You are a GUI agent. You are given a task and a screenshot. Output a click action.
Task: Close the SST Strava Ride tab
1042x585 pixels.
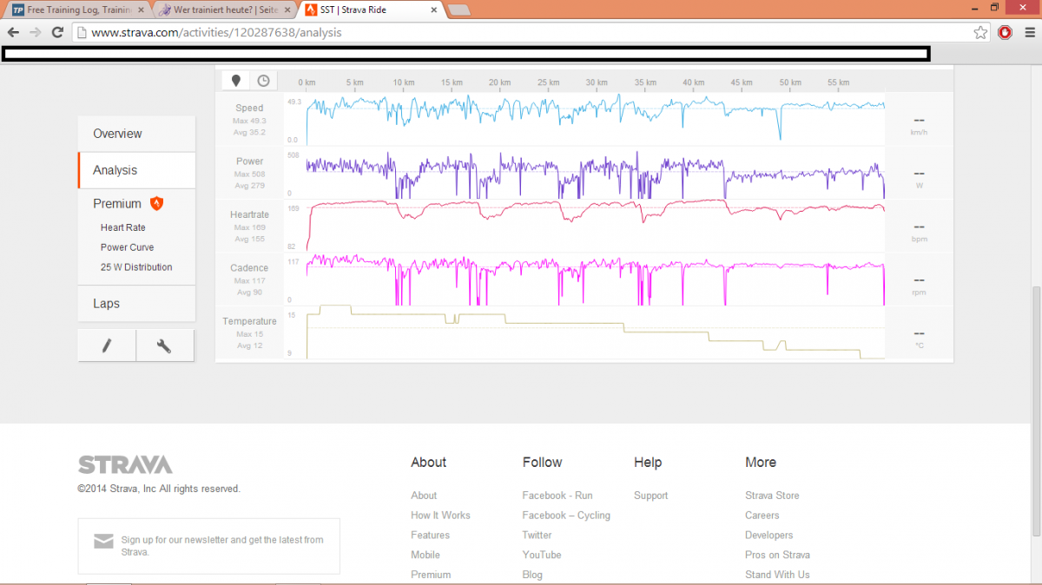coord(433,10)
